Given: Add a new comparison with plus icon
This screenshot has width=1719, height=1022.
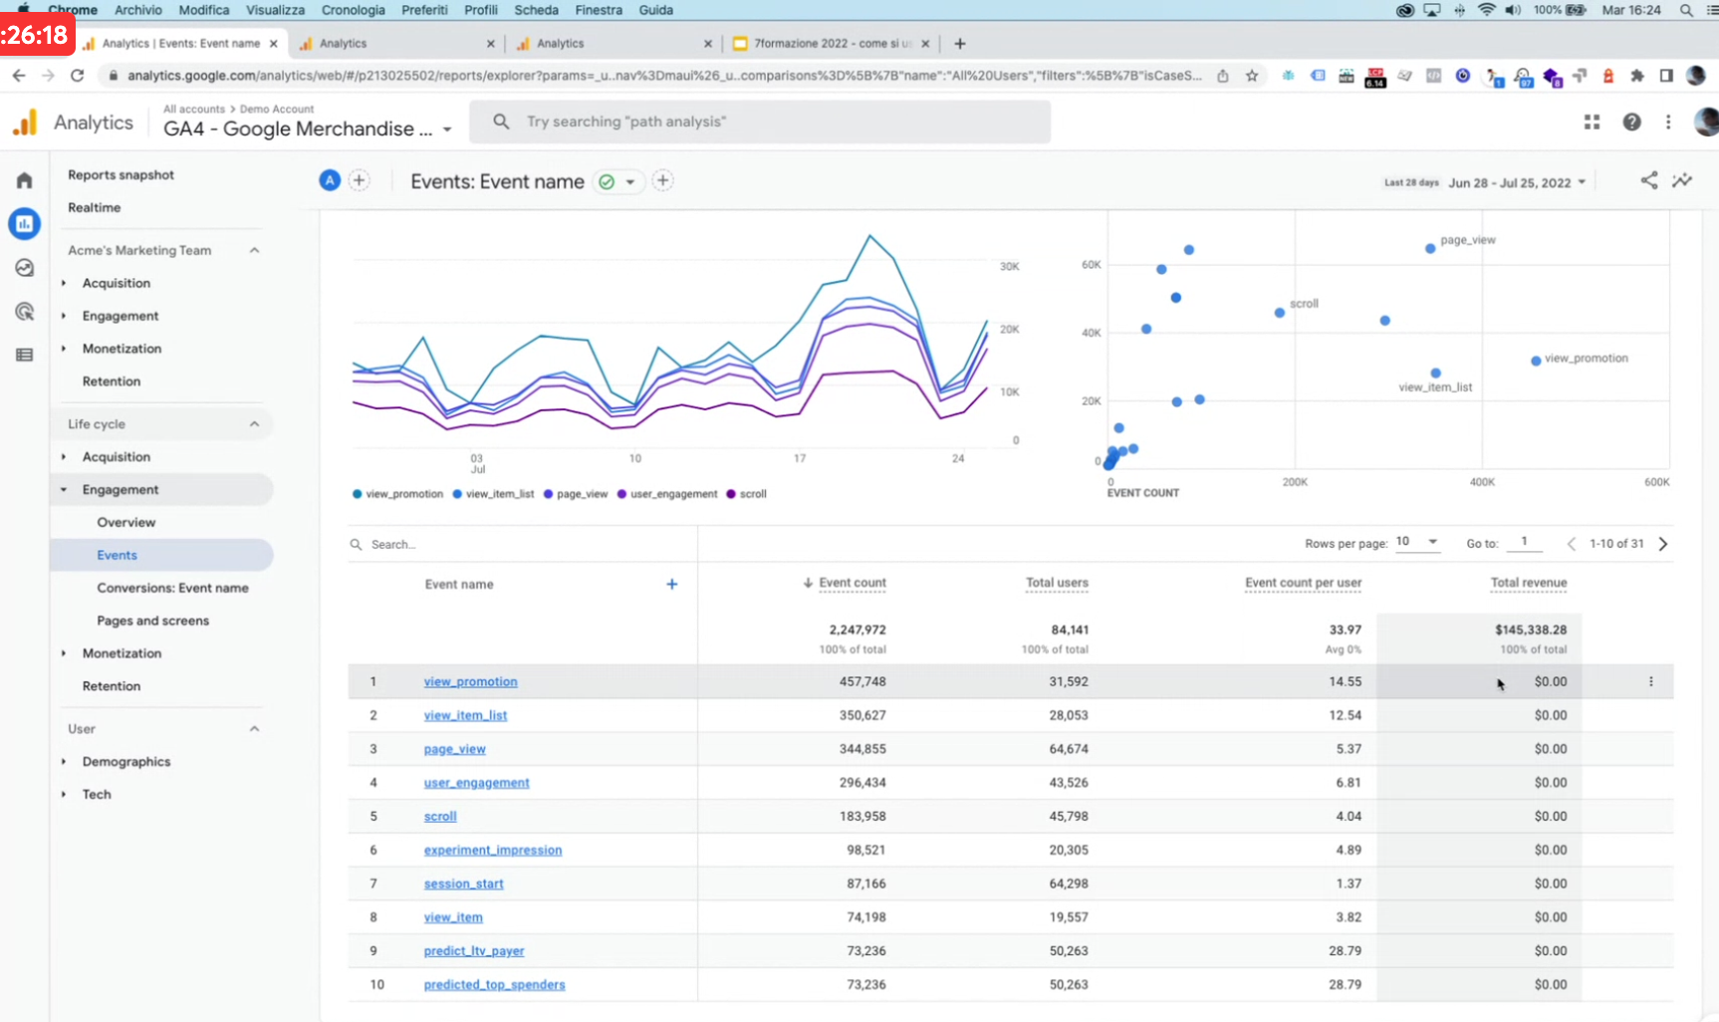Looking at the screenshot, I should pyautogui.click(x=359, y=180).
